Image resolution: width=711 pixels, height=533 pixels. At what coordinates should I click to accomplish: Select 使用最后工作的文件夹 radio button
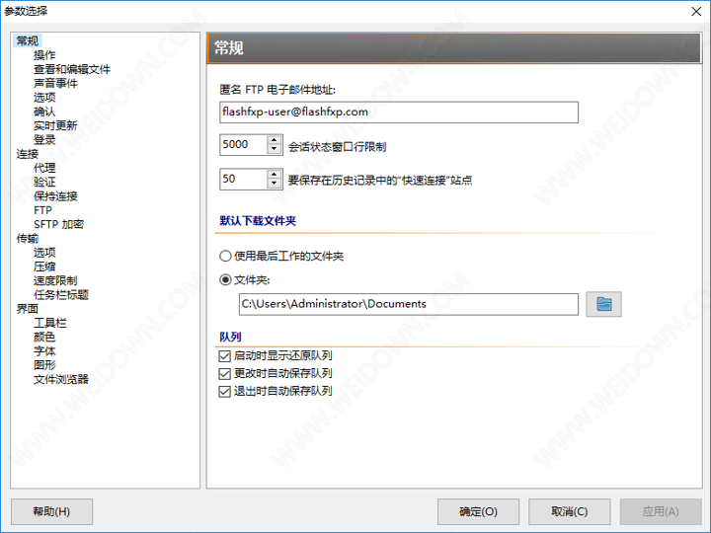225,256
